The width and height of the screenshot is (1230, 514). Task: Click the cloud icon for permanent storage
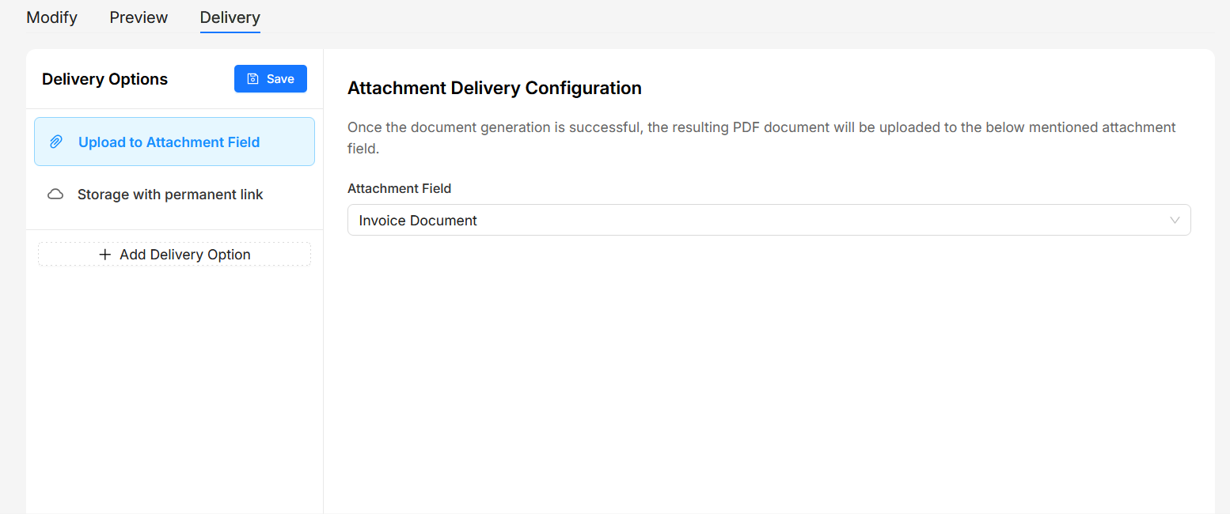pyautogui.click(x=55, y=195)
